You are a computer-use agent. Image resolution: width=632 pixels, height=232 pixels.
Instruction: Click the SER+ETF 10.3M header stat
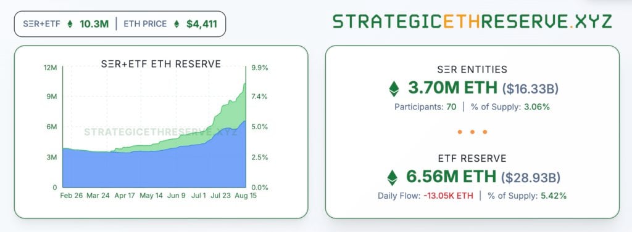coord(65,24)
